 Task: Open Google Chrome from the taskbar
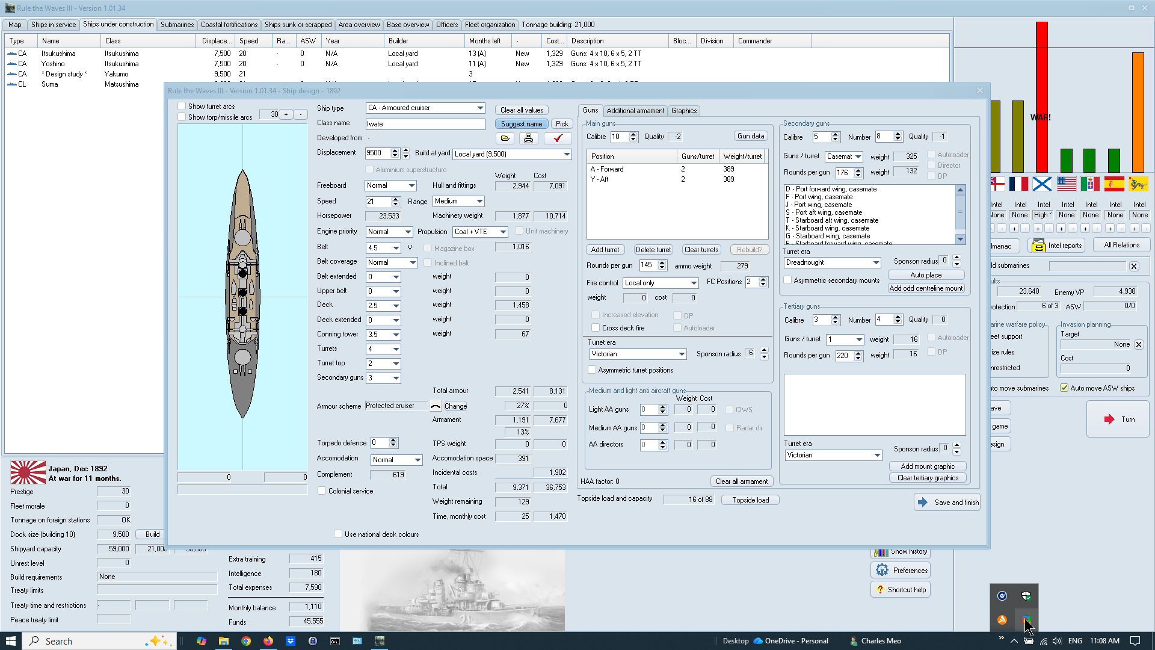tap(246, 641)
